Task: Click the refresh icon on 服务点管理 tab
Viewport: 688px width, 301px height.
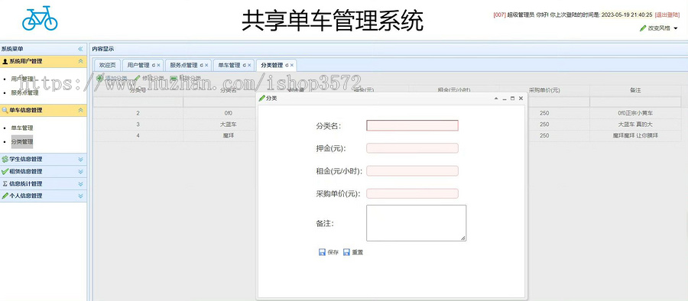Action: [x=201, y=66]
